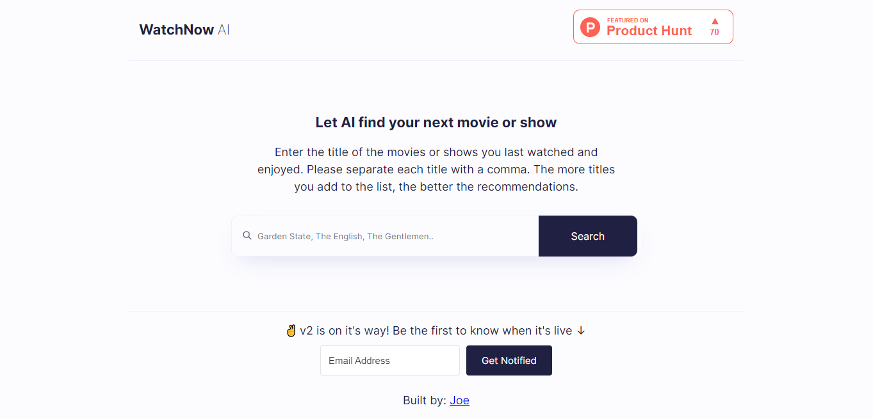Click the Get Notified button
873x419 pixels.
pos(509,361)
